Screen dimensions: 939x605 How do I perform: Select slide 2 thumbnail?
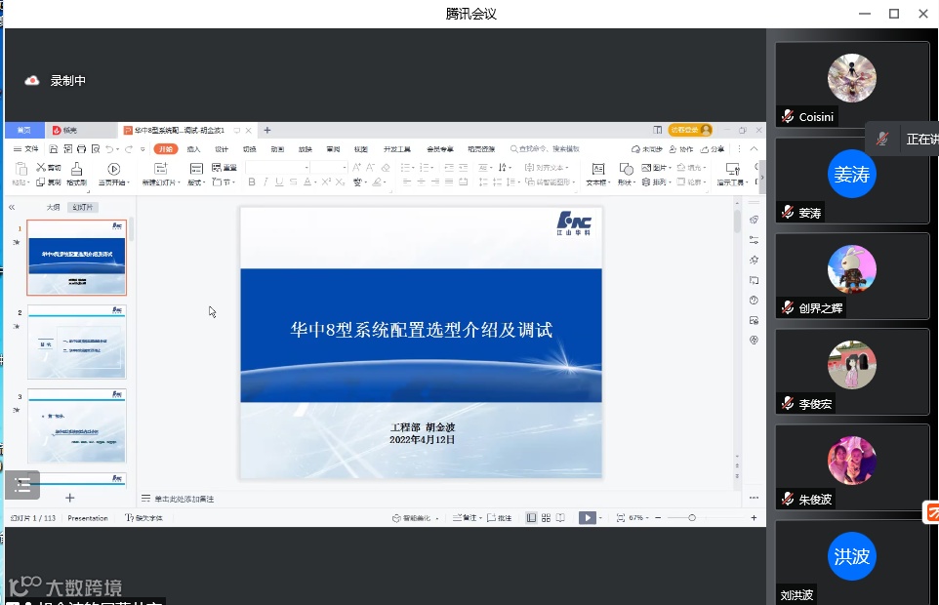77,342
